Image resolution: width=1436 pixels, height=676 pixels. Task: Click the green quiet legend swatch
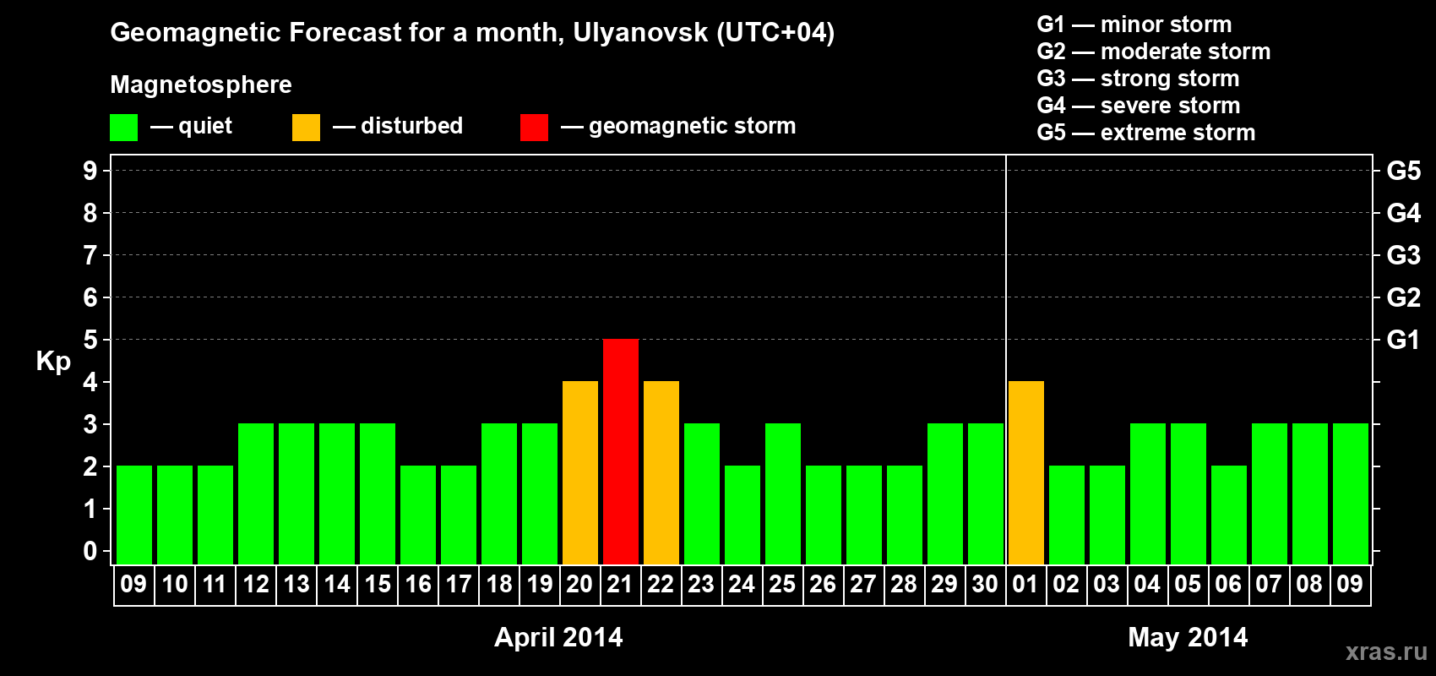coord(123,128)
